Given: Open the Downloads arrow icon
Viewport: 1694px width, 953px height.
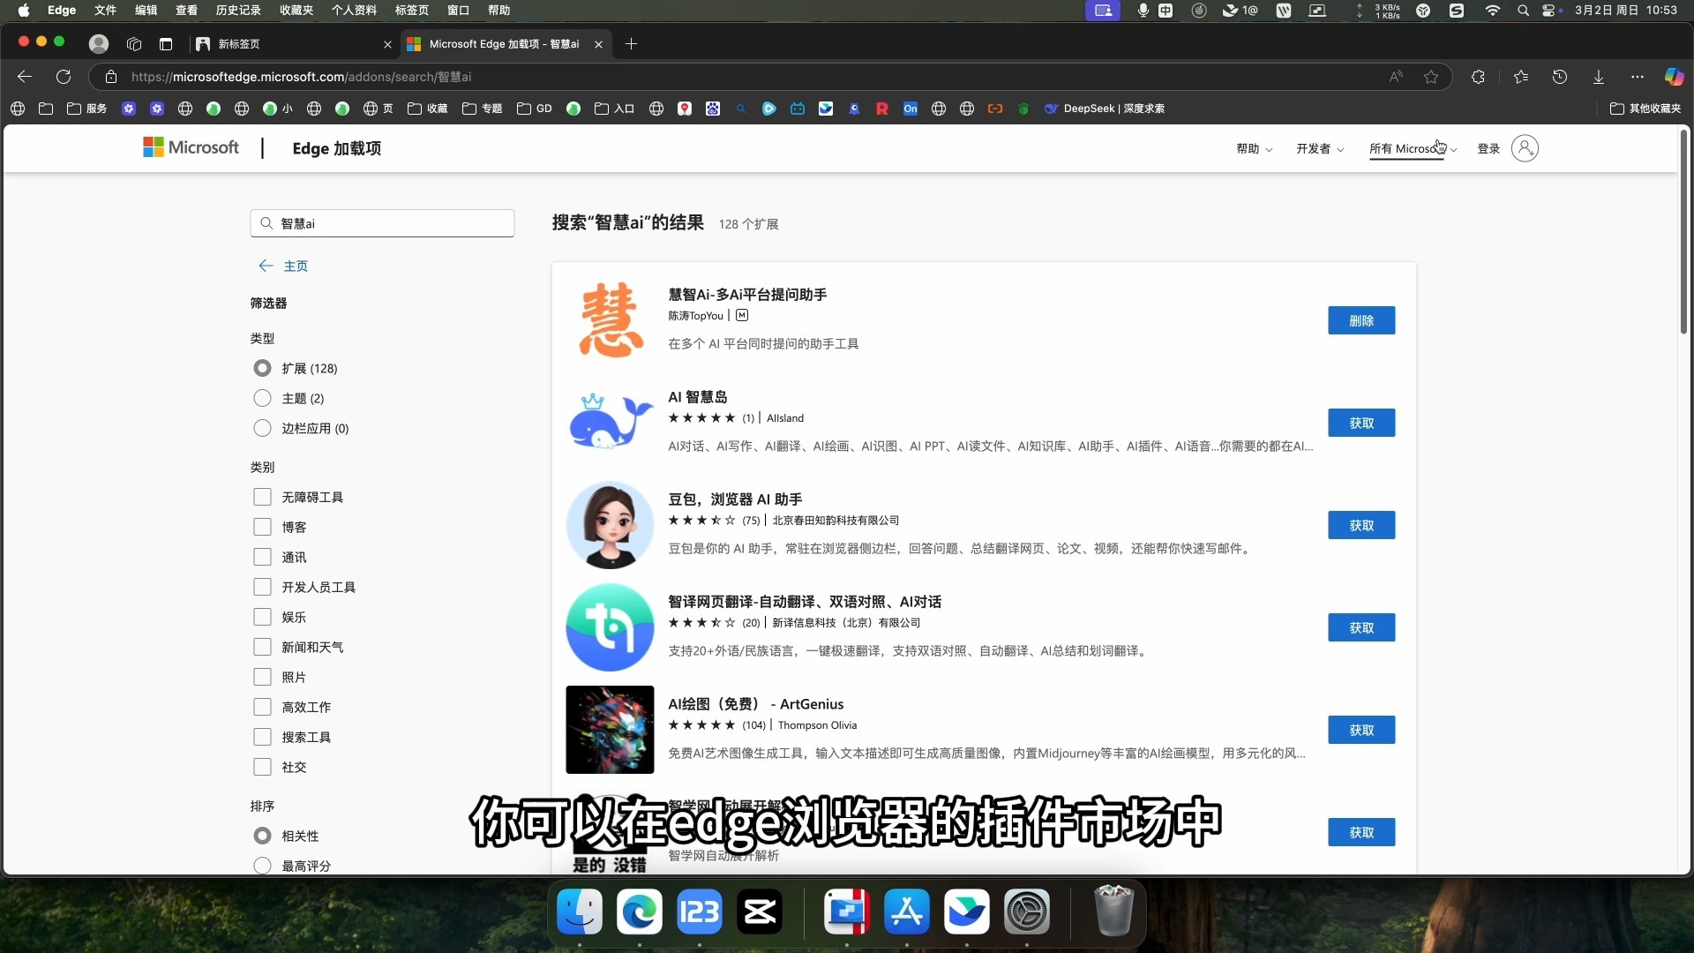Looking at the screenshot, I should coord(1599,77).
